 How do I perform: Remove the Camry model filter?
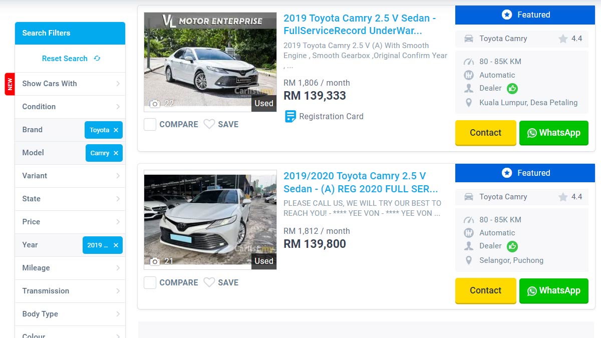[116, 153]
